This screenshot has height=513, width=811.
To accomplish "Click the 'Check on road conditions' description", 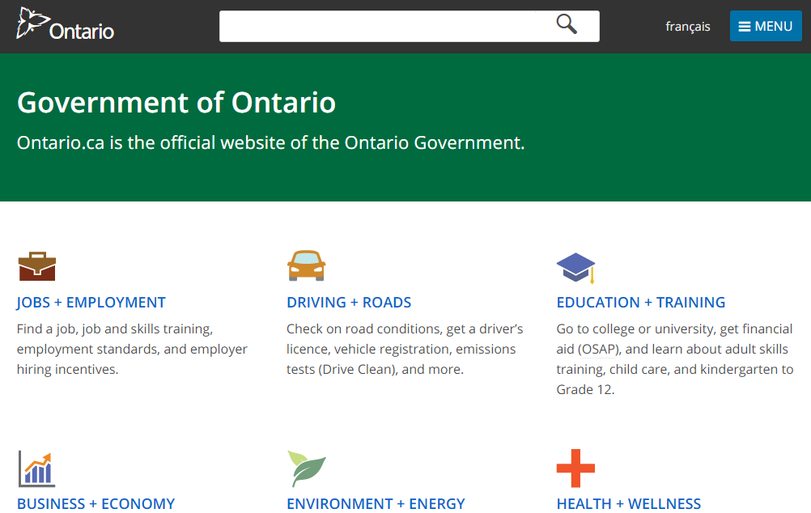I will pyautogui.click(x=405, y=349).
